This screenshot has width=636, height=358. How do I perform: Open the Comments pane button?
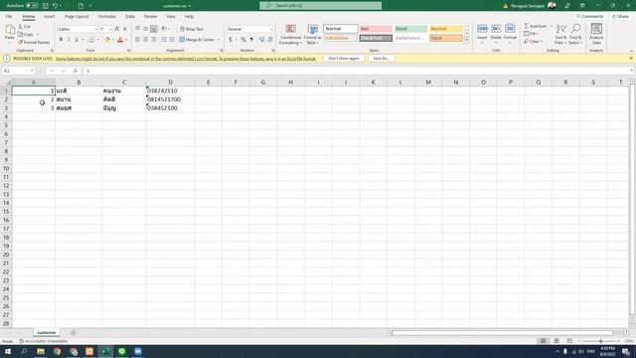pyautogui.click(x=589, y=17)
